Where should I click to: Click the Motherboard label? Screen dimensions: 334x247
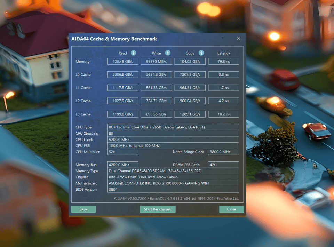pyautogui.click(x=87, y=183)
